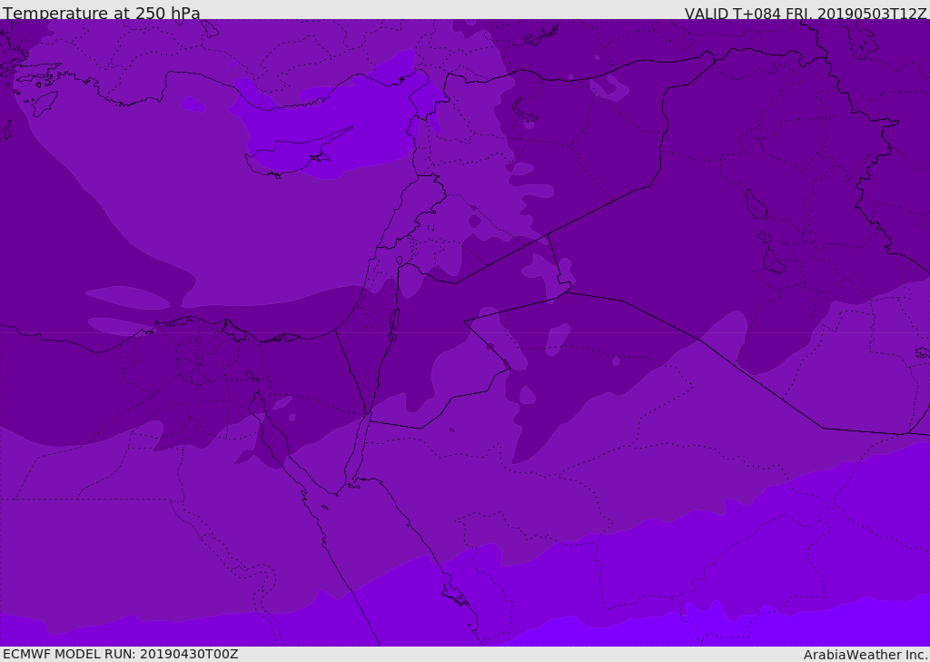Click the 'VALID T+084 FRI. 20190503T12Z' label
The image size is (930, 662).
tap(805, 14)
